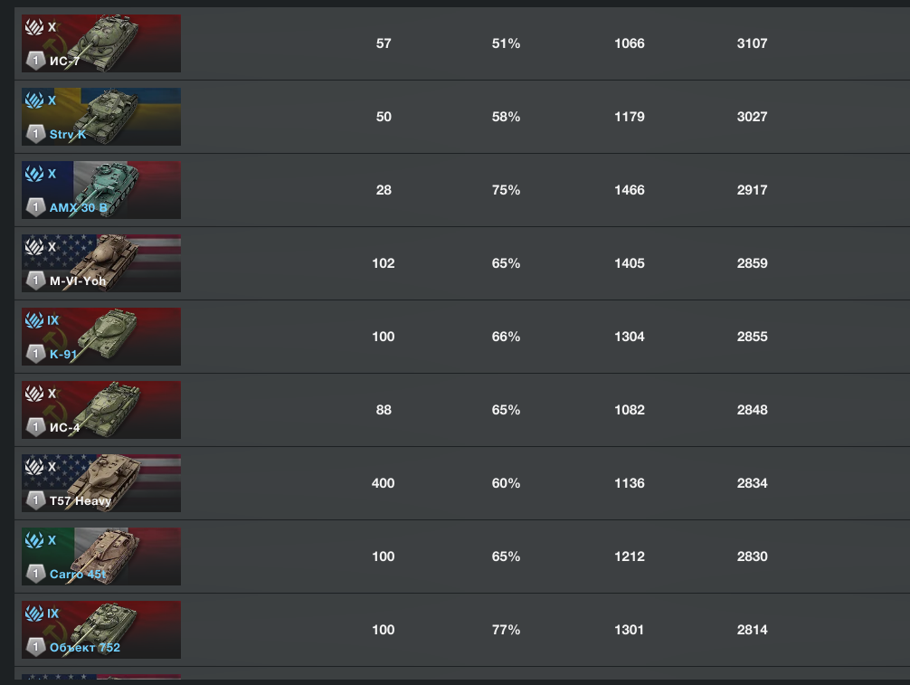Click the mastery badge on ИС-7 row
This screenshot has height=685, width=910.
pos(36,61)
